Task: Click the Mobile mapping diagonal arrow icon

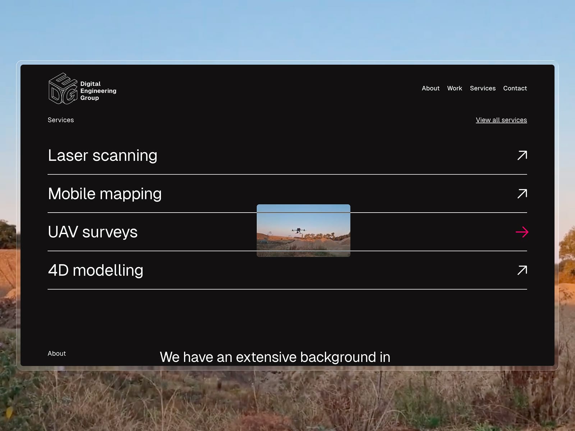Action: tap(522, 194)
